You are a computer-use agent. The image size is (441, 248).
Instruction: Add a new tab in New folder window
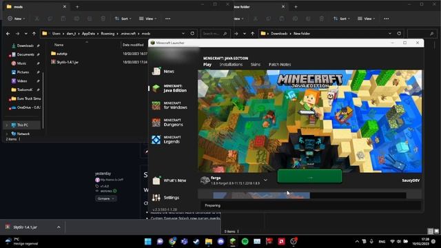point(296,7)
